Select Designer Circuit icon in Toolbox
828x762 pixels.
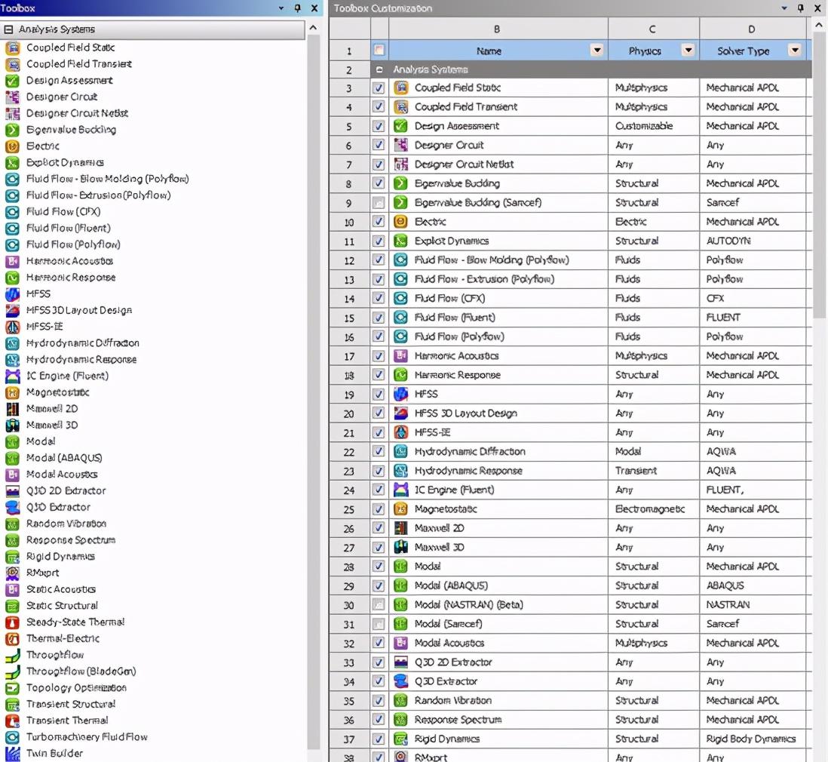point(12,97)
